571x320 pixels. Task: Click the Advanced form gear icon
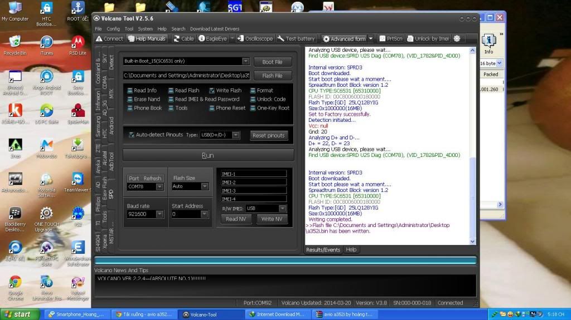click(326, 39)
